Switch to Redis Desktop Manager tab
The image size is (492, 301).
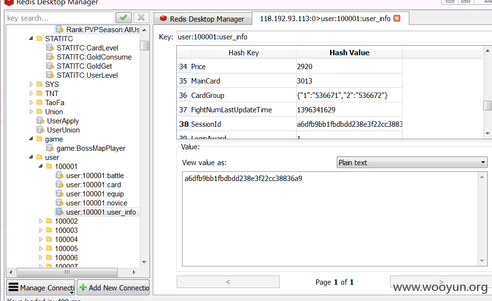[203, 19]
